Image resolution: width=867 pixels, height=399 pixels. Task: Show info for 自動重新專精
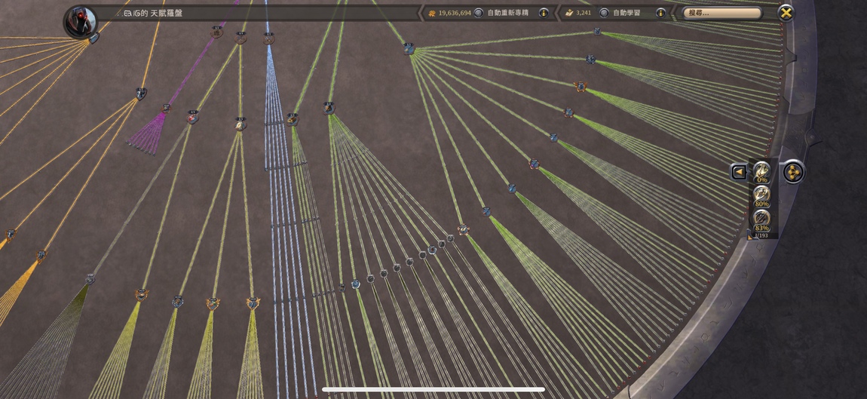[x=544, y=13]
